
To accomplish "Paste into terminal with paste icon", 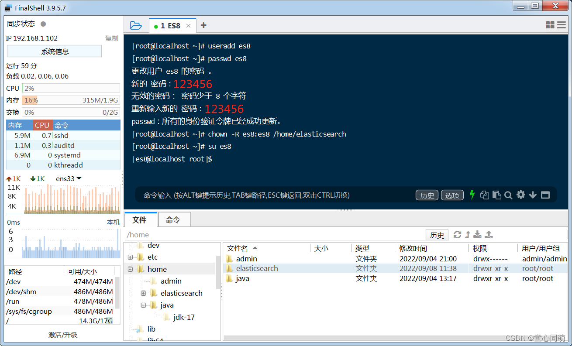I will click(496, 195).
